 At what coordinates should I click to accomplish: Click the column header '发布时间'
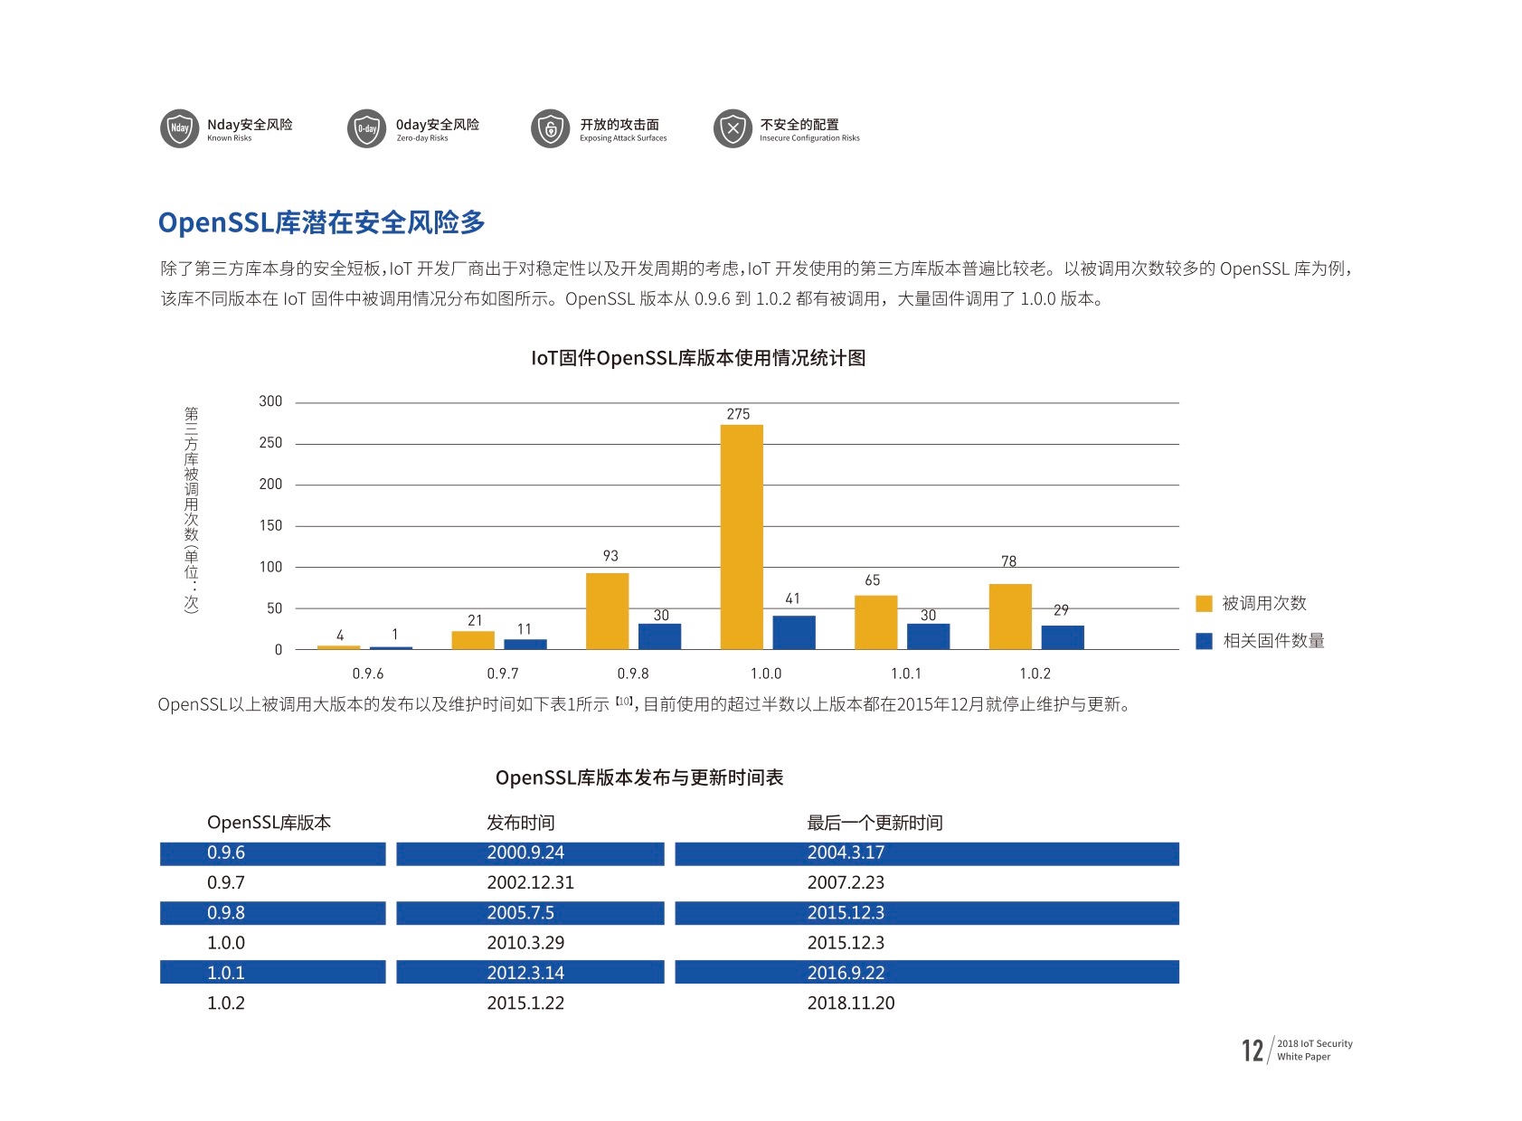(x=521, y=823)
